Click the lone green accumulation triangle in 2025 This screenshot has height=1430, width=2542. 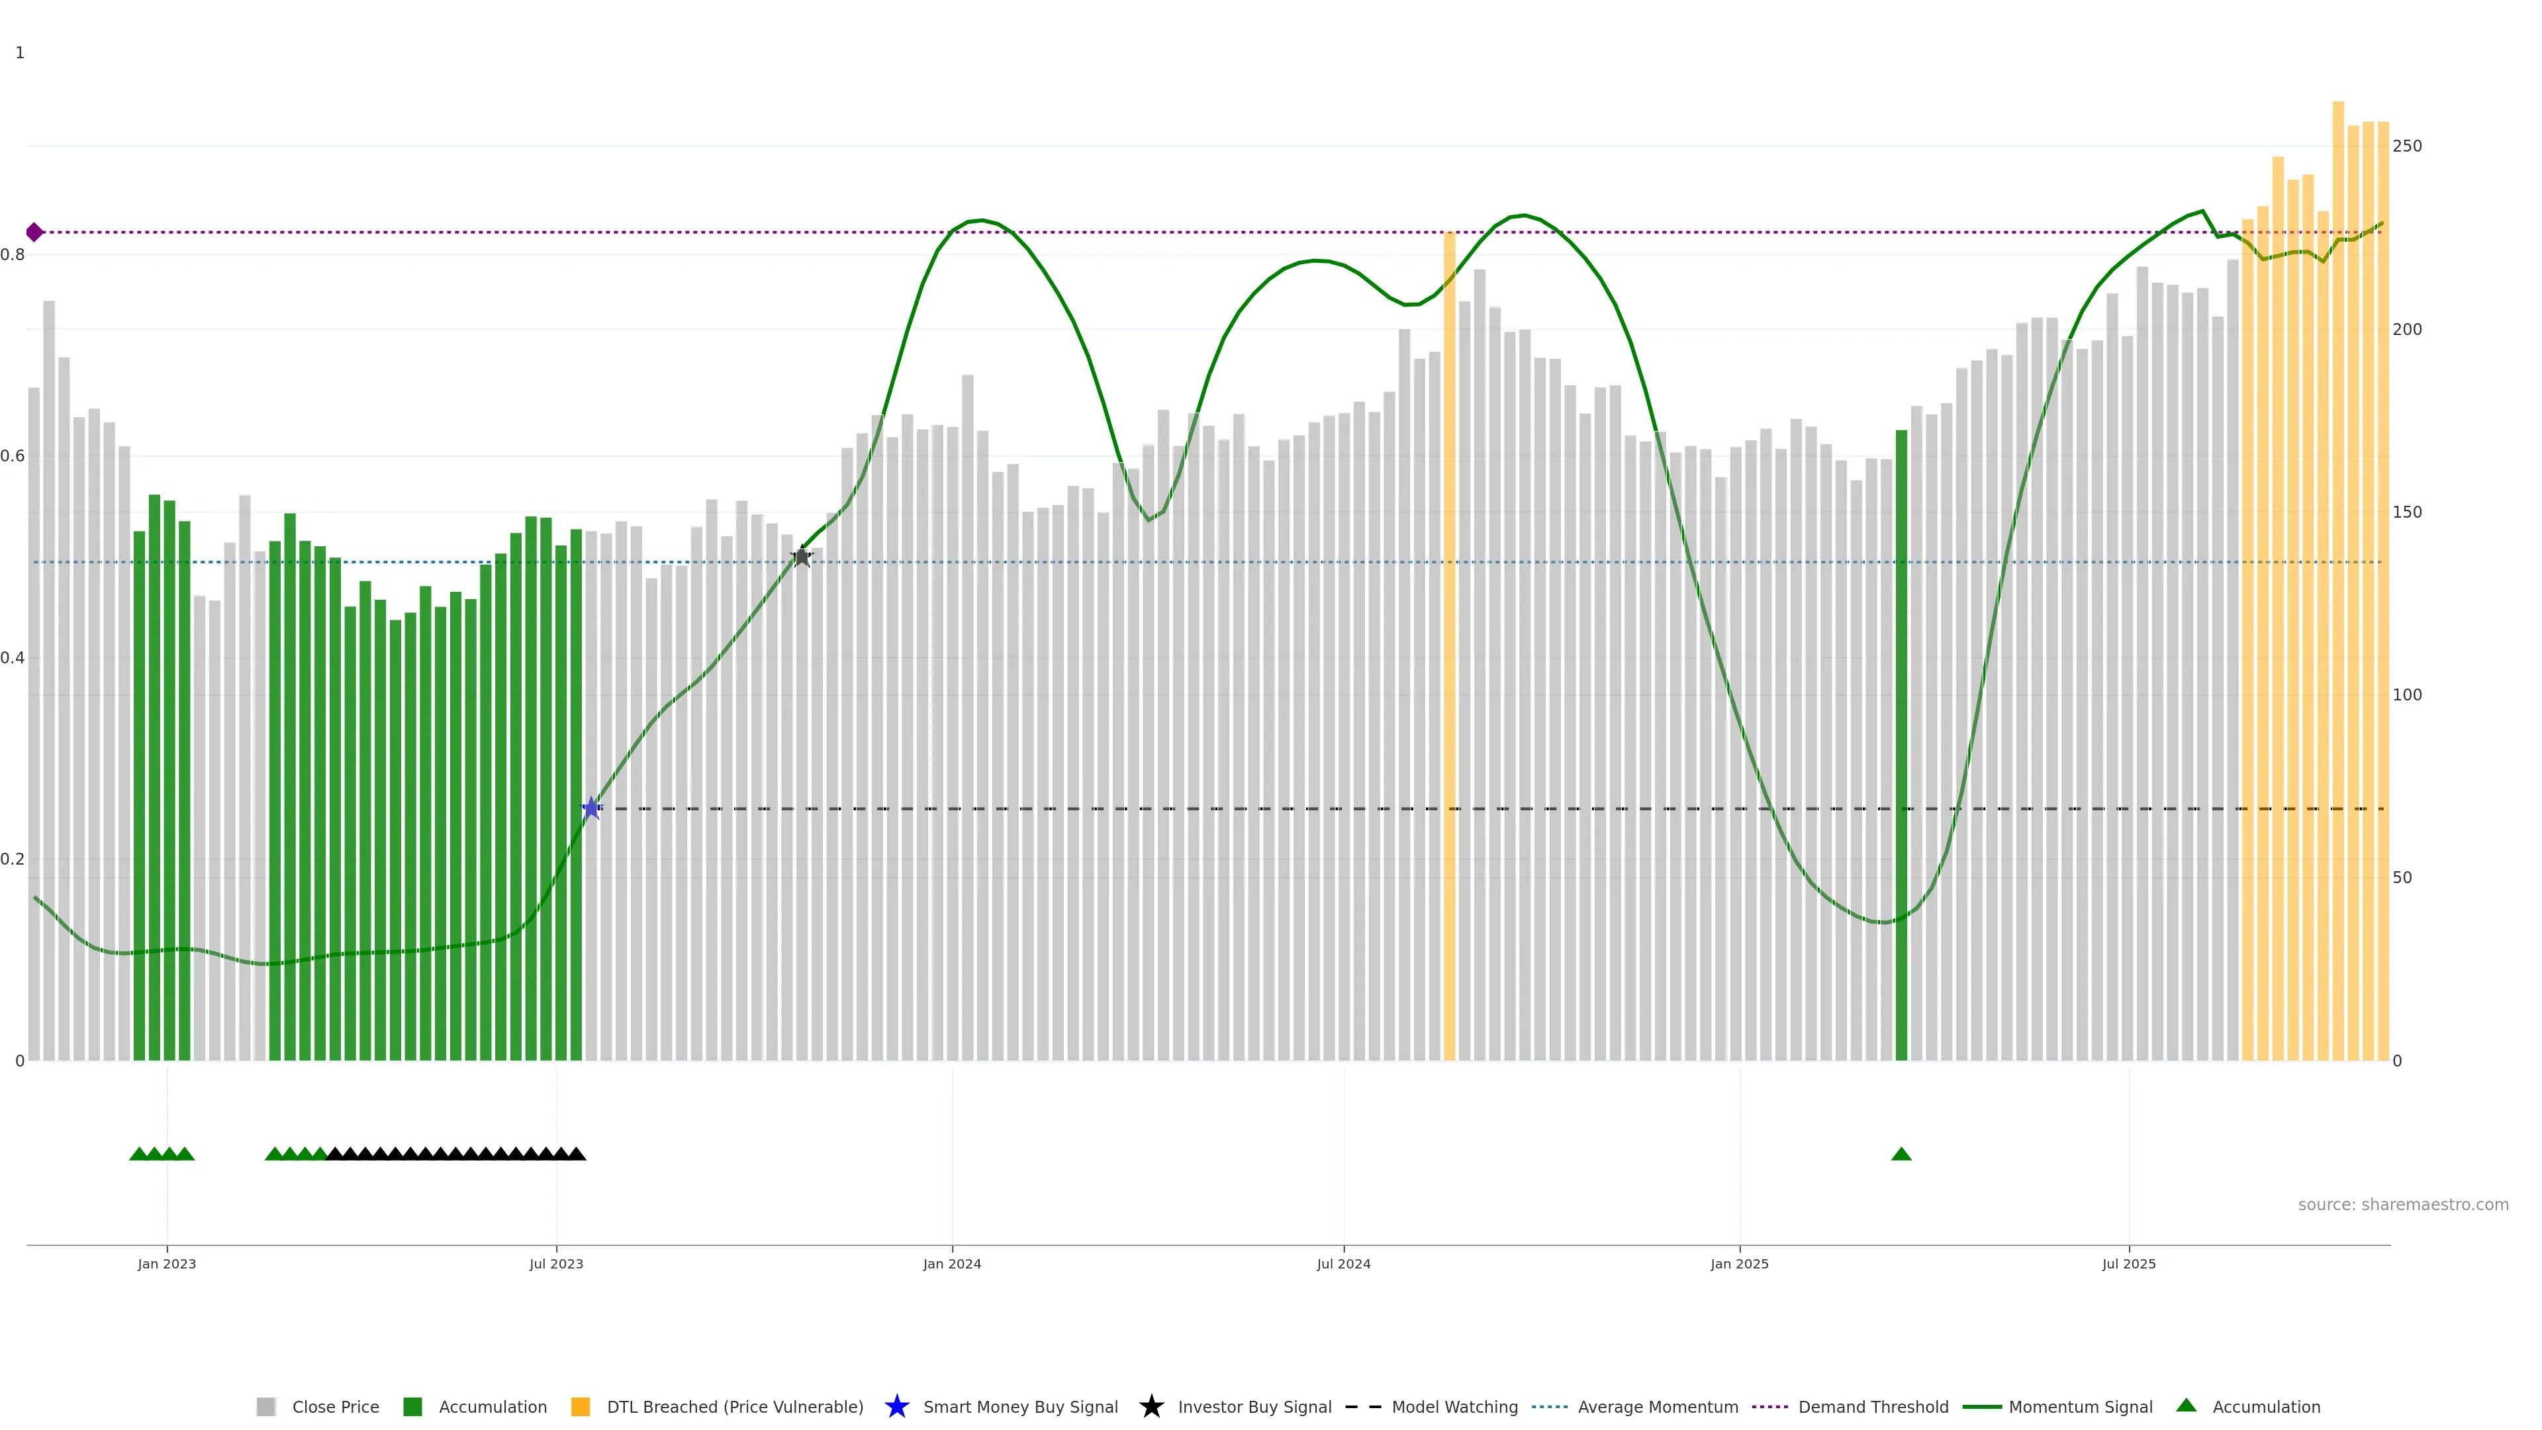[x=1902, y=1154]
